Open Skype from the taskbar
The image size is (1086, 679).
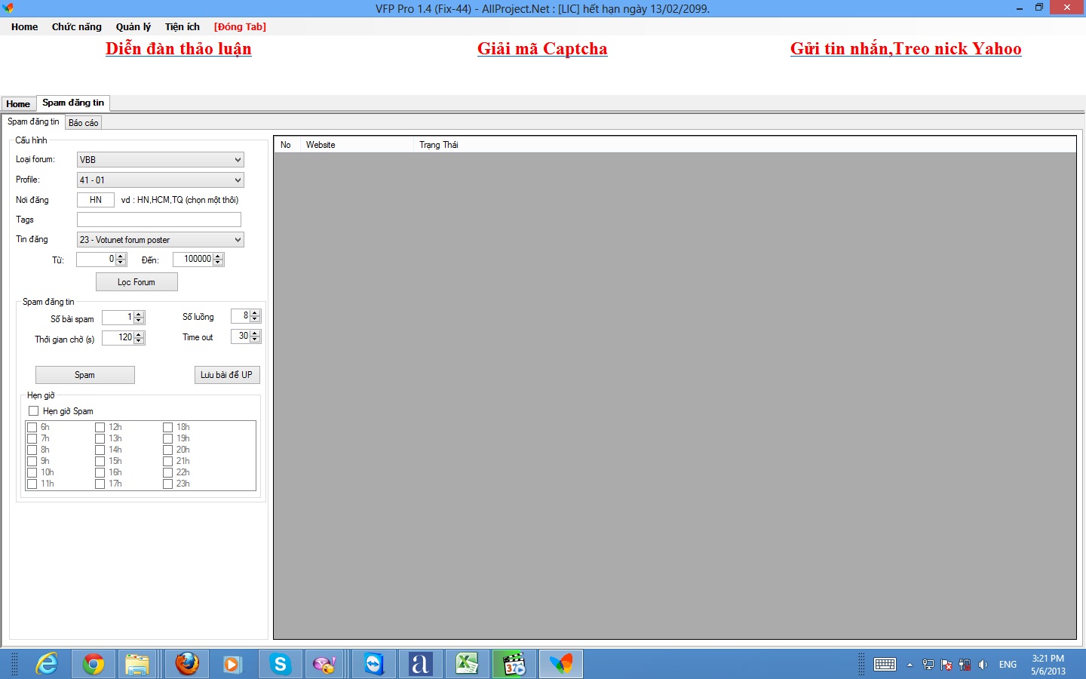tap(281, 664)
